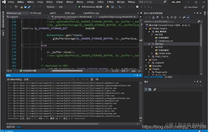Click the Redo toolbar icon

click(x=40, y=7)
